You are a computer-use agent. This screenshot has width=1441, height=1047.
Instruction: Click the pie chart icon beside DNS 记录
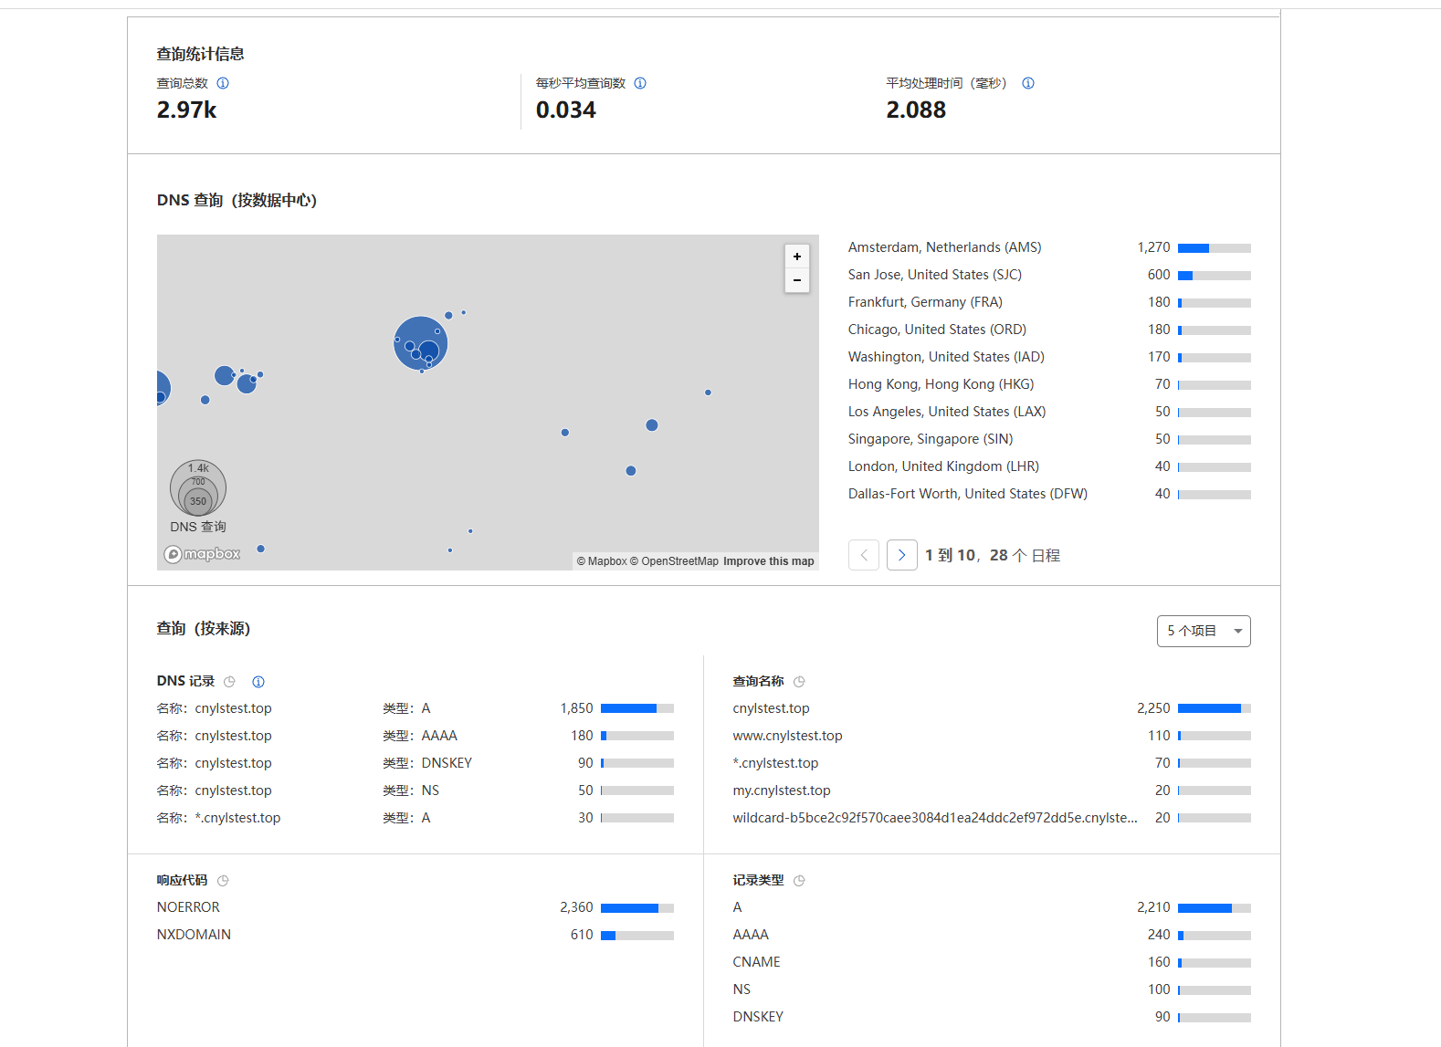pyautogui.click(x=230, y=682)
